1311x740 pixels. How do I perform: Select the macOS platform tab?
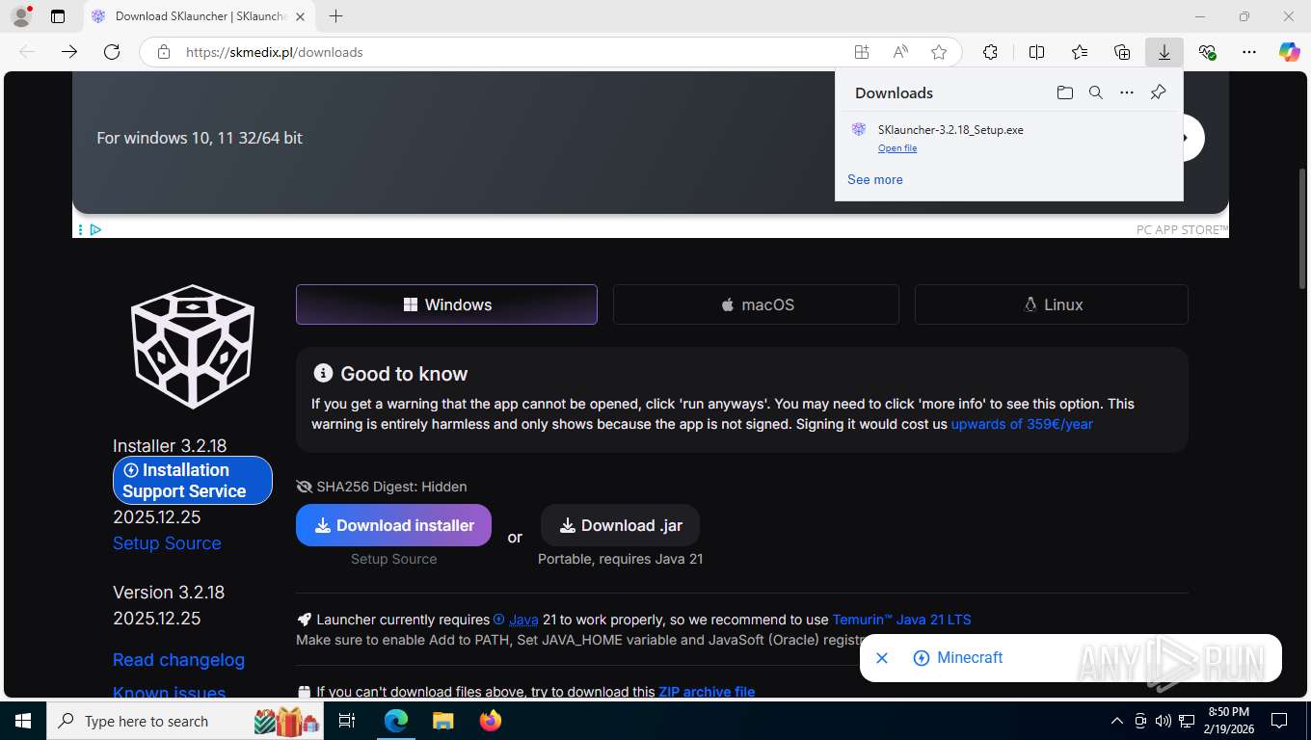(756, 304)
